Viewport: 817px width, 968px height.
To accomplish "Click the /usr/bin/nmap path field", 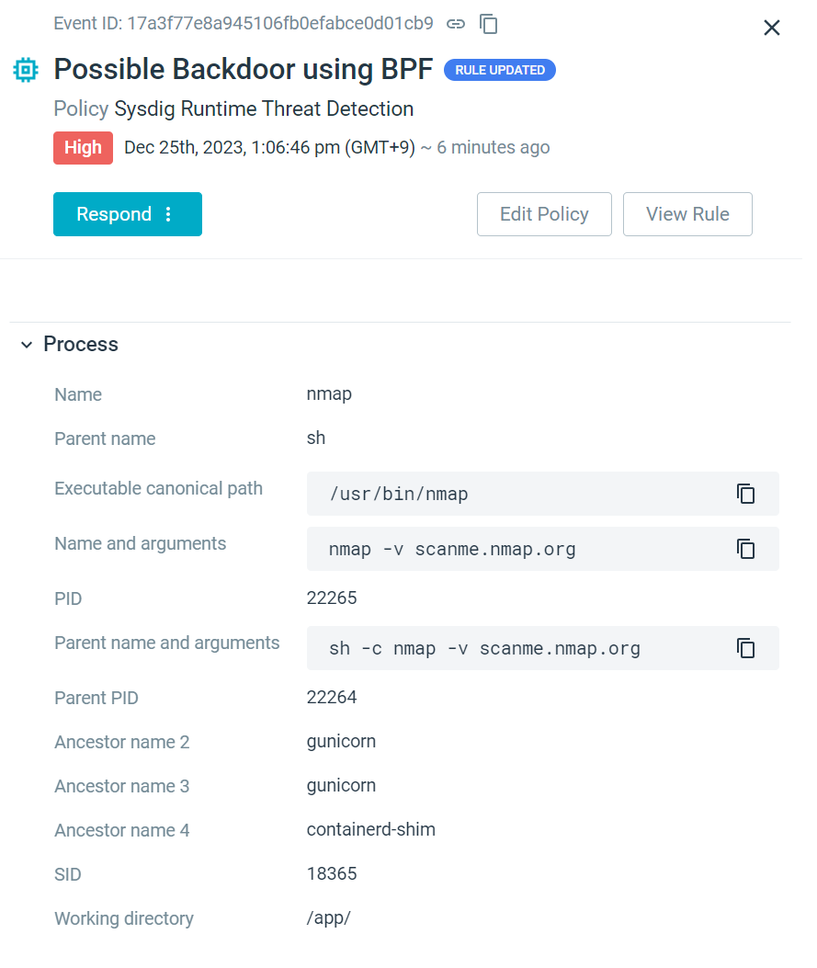I will 399,495.
